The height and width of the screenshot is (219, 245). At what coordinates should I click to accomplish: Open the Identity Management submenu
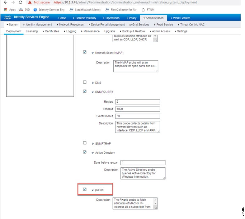(x=38, y=25)
